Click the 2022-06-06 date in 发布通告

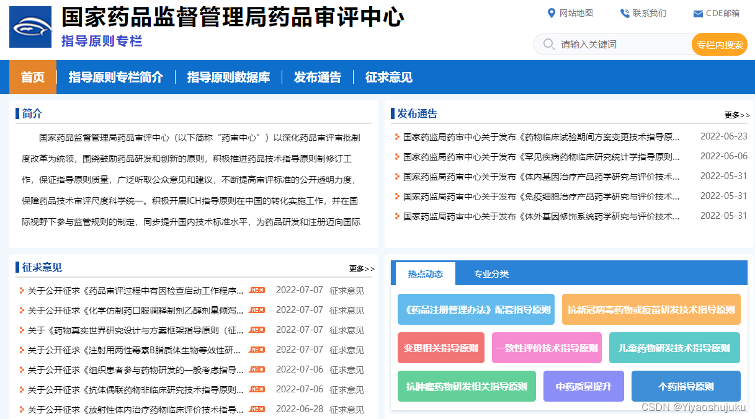point(724,156)
